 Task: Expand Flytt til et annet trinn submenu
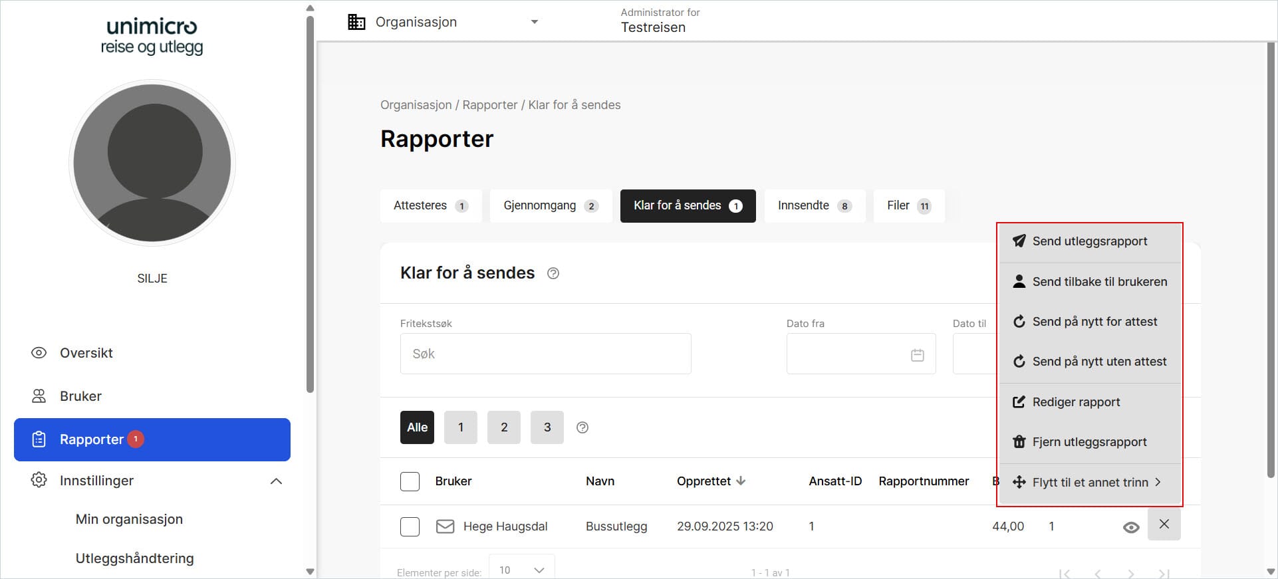[1090, 483]
